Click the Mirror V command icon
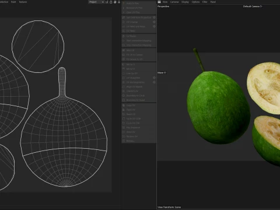Image resolution: width=280 pixels, height=210 pixels. [123, 69]
